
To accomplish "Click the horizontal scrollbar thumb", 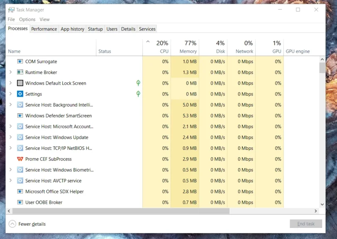I will [121, 211].
